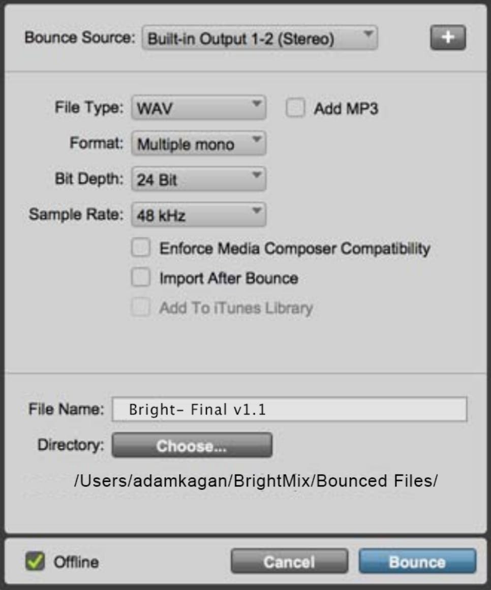Click the Bounce button
The width and height of the screenshot is (491, 590).
(x=416, y=562)
